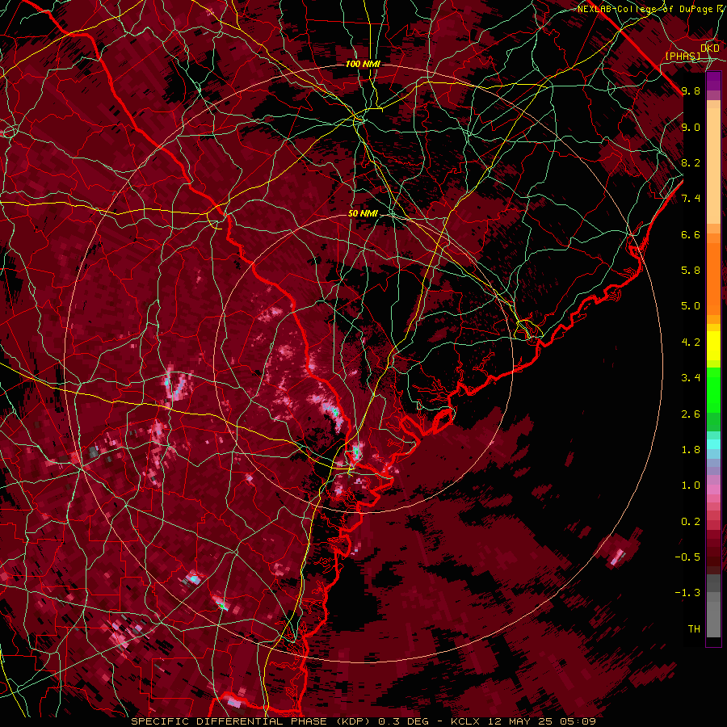
Task: Click the 7.4 scale value
Action: point(691,199)
